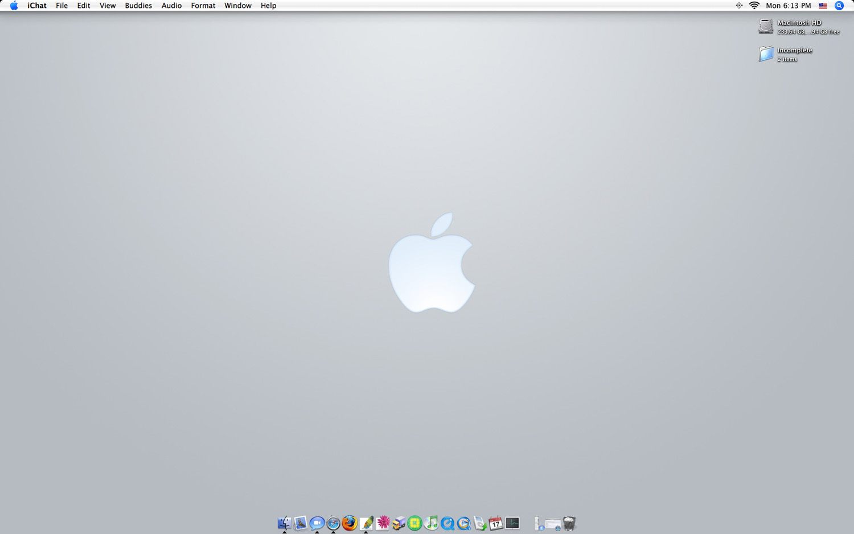Click the status icon left of Wi-Fi

pyautogui.click(x=739, y=6)
